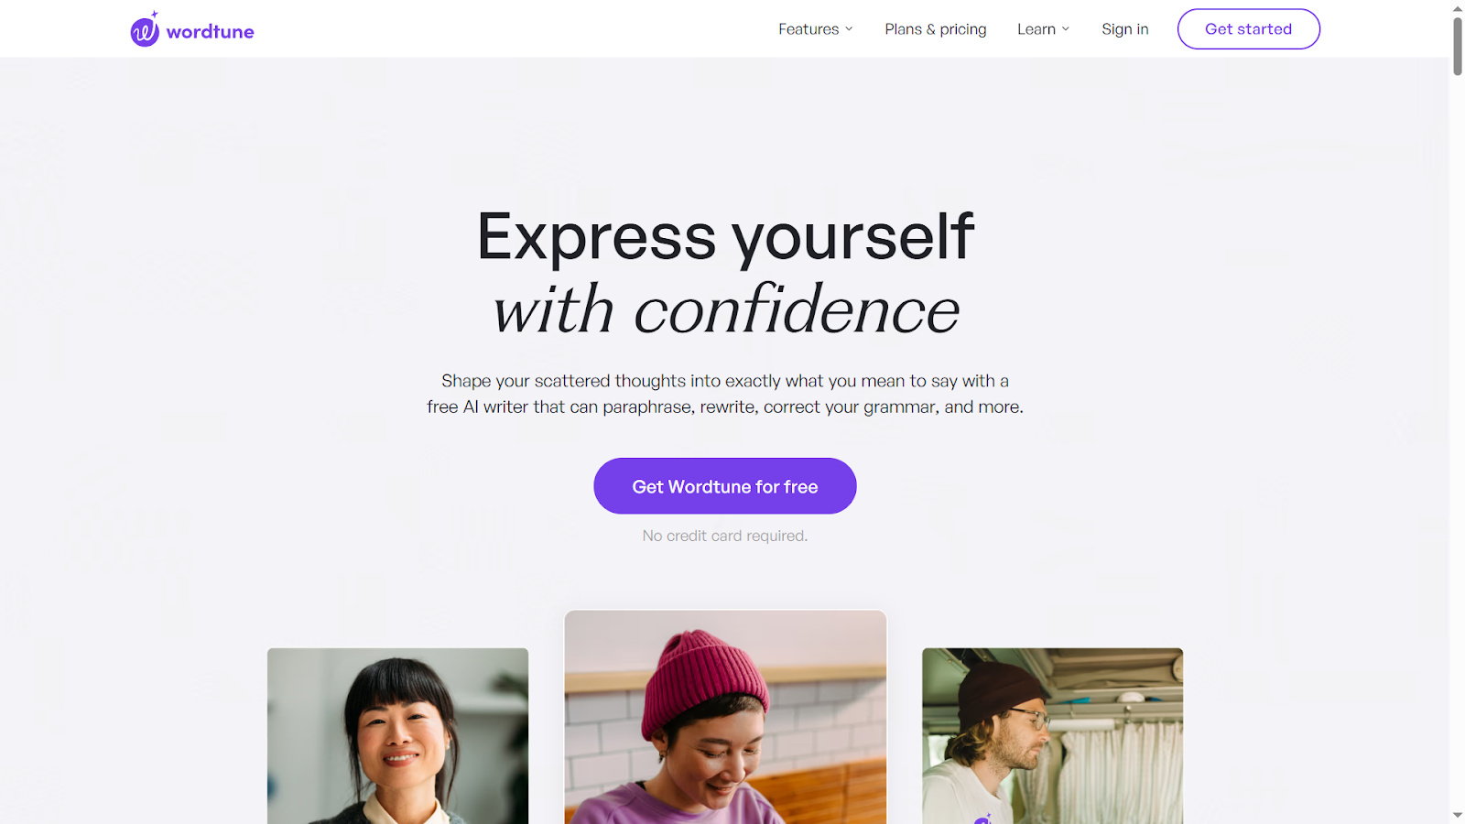
Task: Click the scrollbar up arrow
Action: [1458, 8]
